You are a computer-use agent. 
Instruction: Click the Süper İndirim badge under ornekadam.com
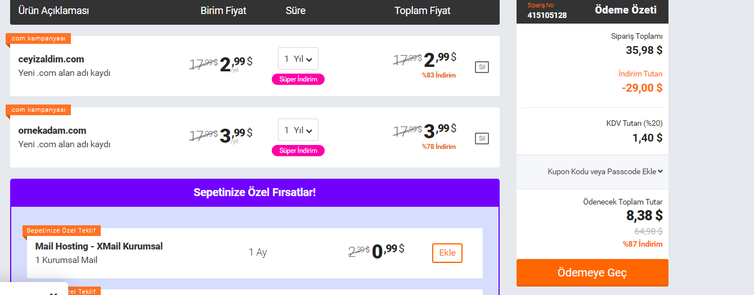(298, 151)
